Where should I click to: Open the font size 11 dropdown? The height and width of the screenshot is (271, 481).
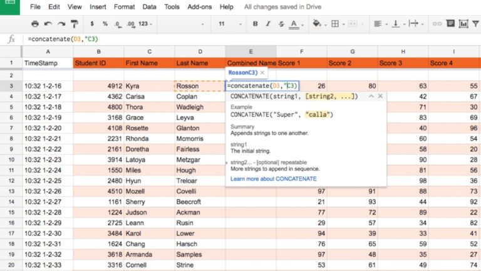pyautogui.click(x=227, y=24)
